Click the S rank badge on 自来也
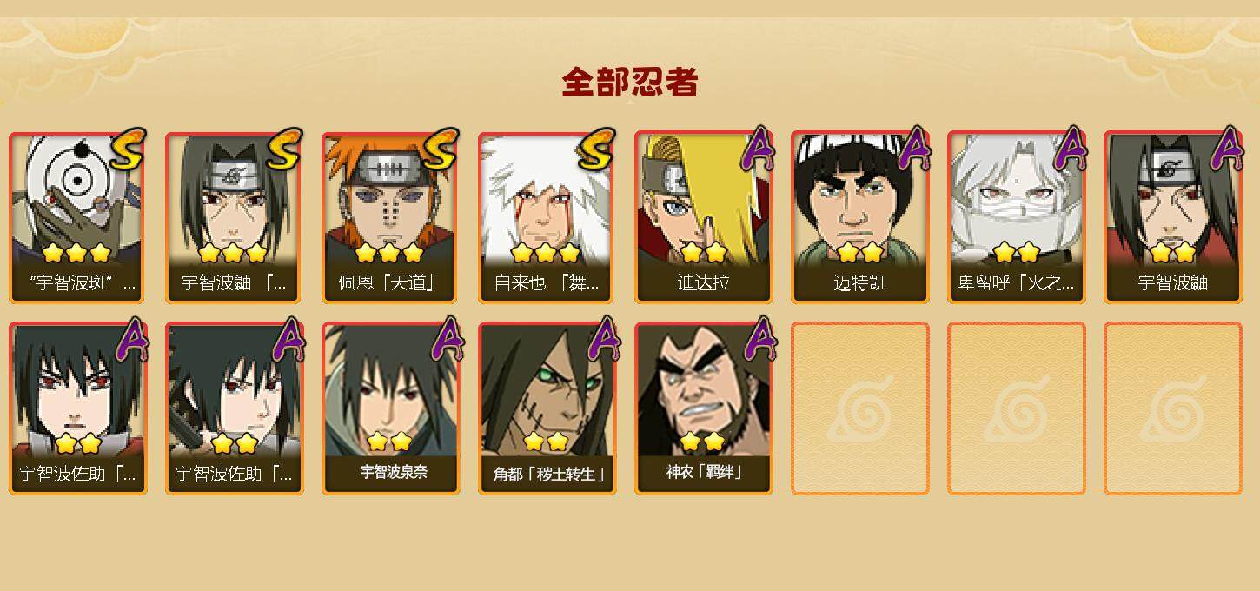This screenshot has width=1260, height=591. (598, 149)
